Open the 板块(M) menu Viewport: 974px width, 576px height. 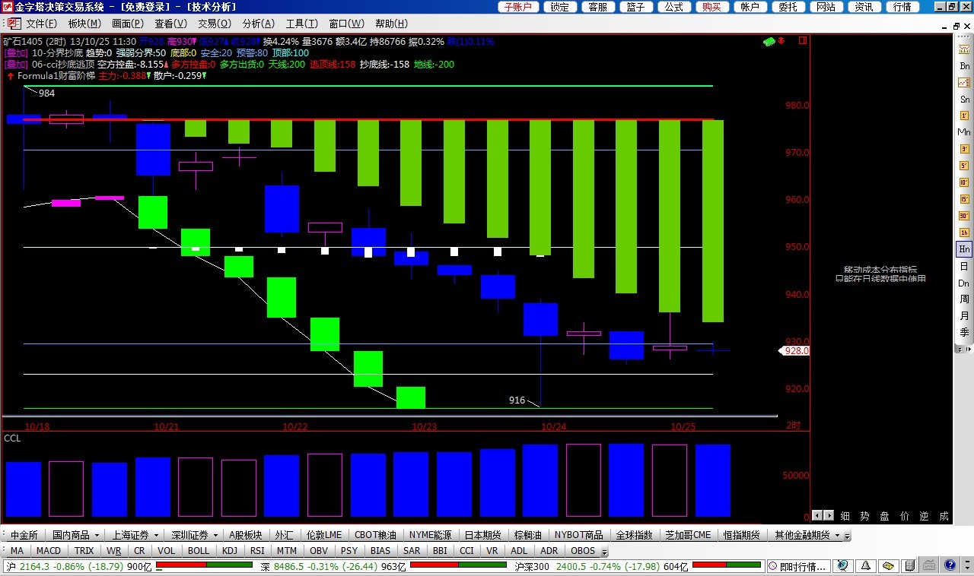[84, 24]
